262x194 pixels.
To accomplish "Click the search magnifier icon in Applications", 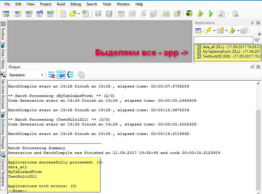I will [x=257, y=40].
